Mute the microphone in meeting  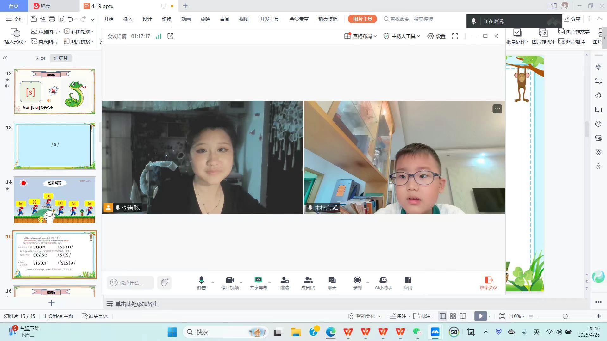click(x=201, y=283)
